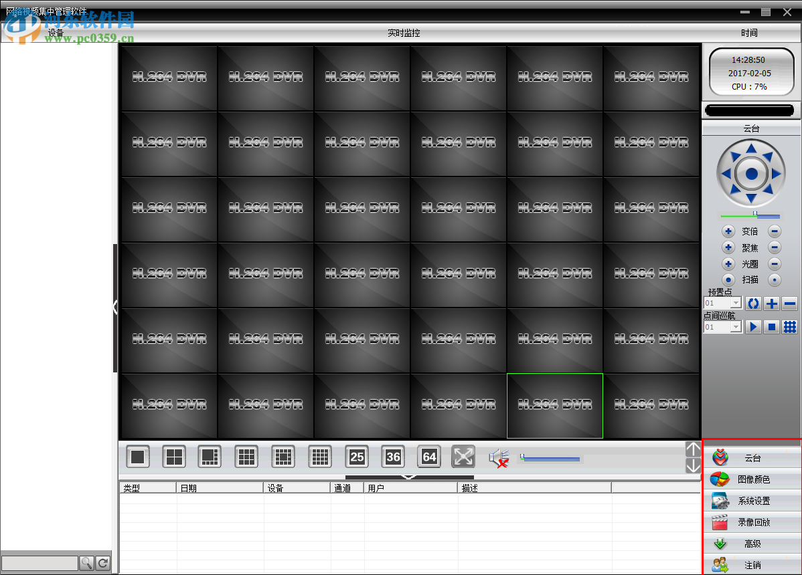Decrease focus with 聚焦 minus button
This screenshot has height=575, width=802.
pos(775,247)
